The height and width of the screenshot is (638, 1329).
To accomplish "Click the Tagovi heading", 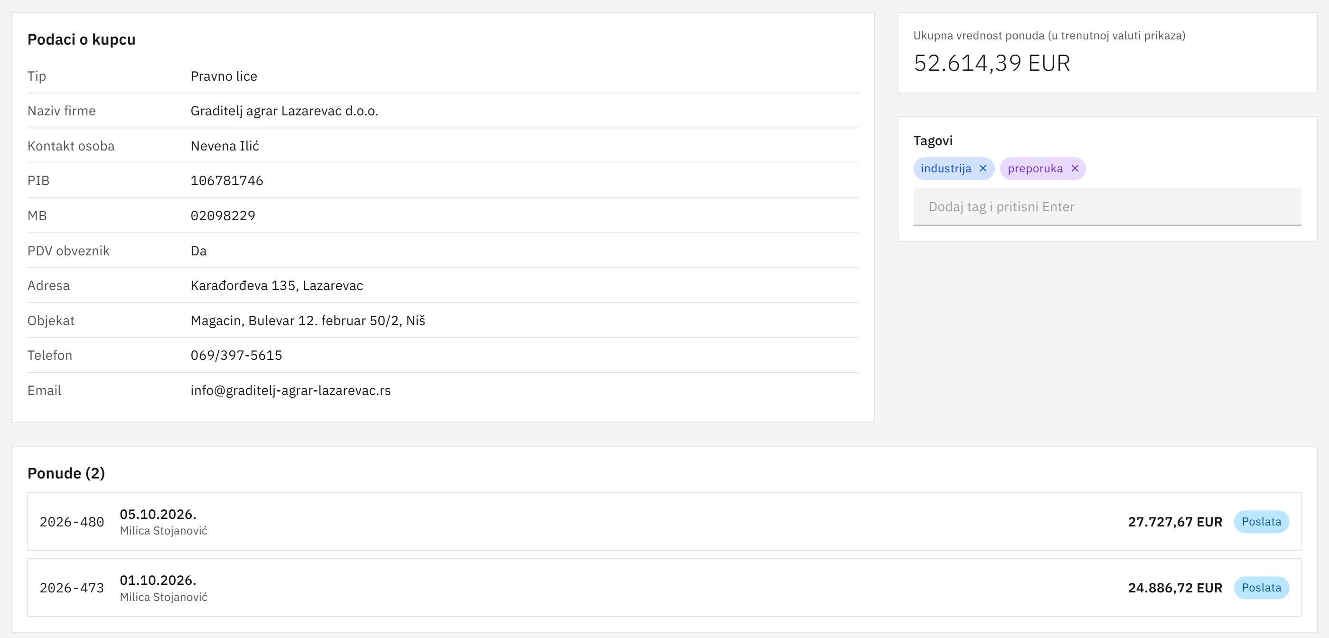I will pos(933,141).
